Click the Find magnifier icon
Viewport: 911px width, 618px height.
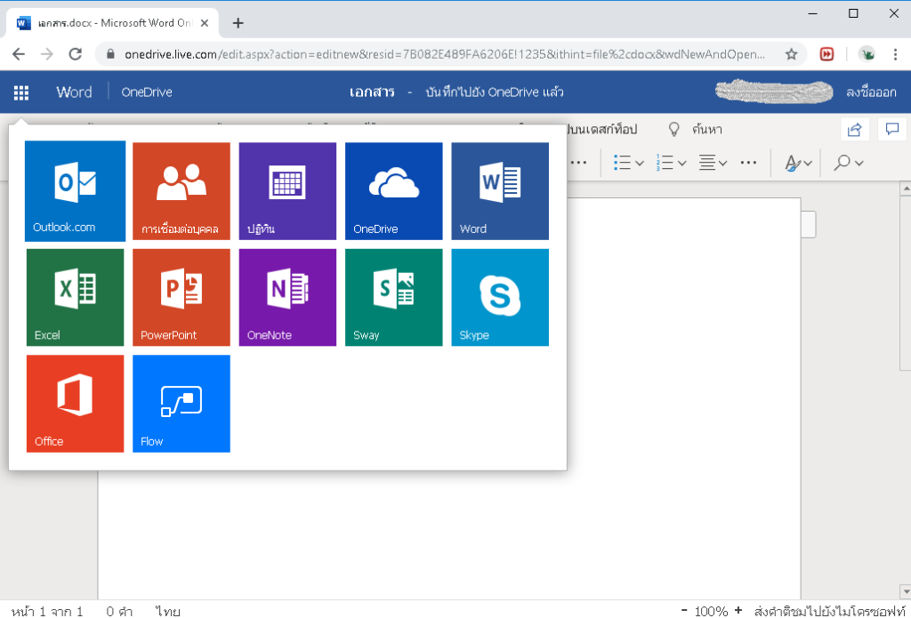pyautogui.click(x=842, y=164)
